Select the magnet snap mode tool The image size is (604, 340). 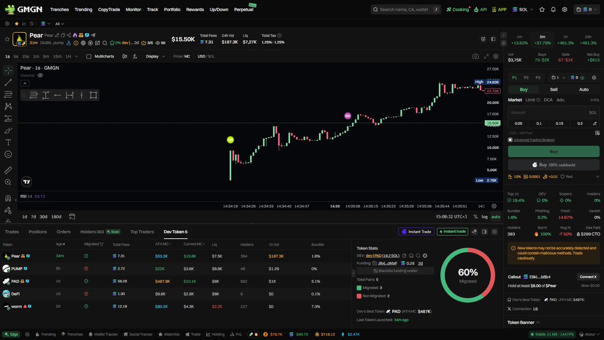[x=8, y=198]
